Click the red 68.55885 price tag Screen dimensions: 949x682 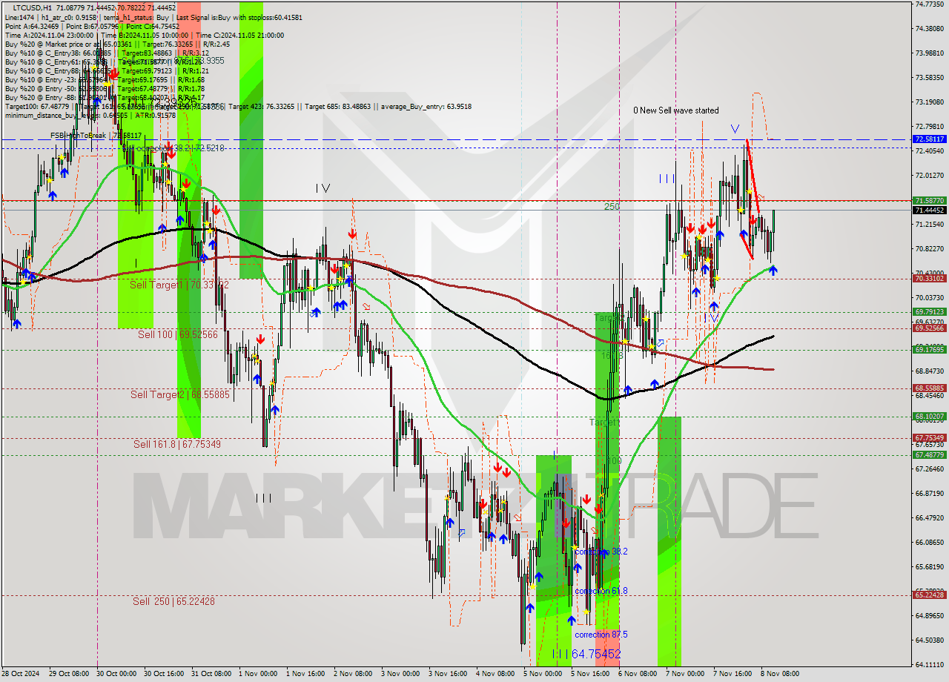point(930,388)
